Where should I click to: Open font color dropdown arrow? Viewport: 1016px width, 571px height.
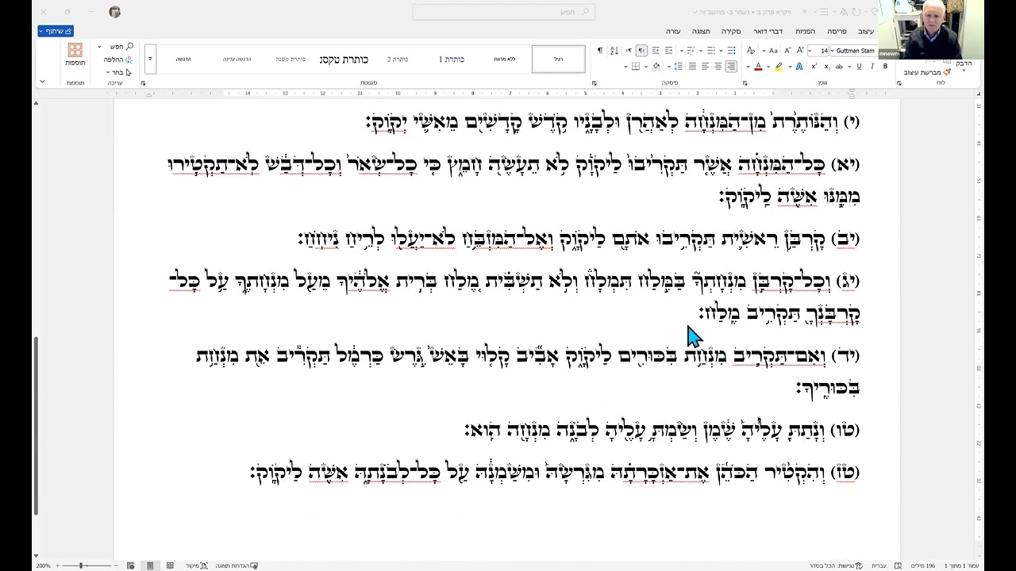[748, 67]
